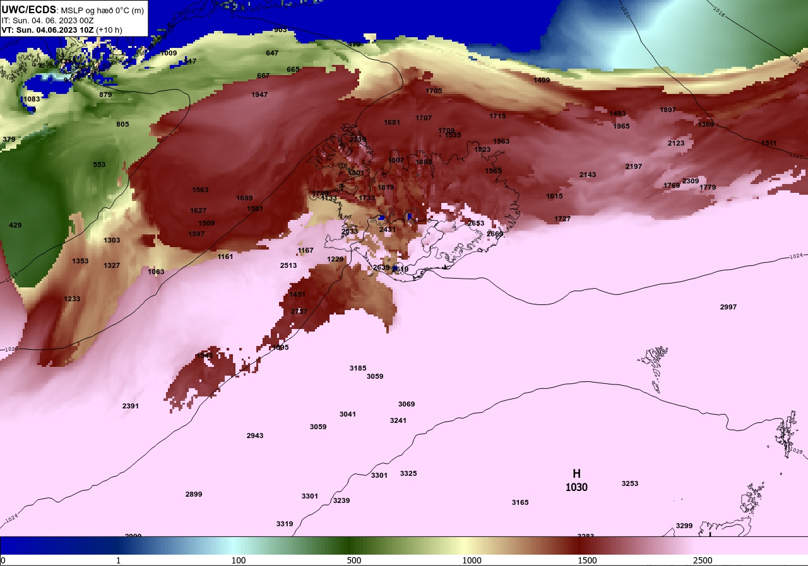Click the 1493 height value

coord(617,113)
